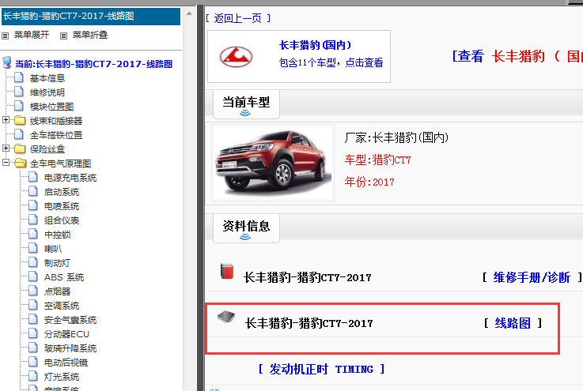Open the 资料信息 tab
This screenshot has height=391, width=583.
pos(246,228)
